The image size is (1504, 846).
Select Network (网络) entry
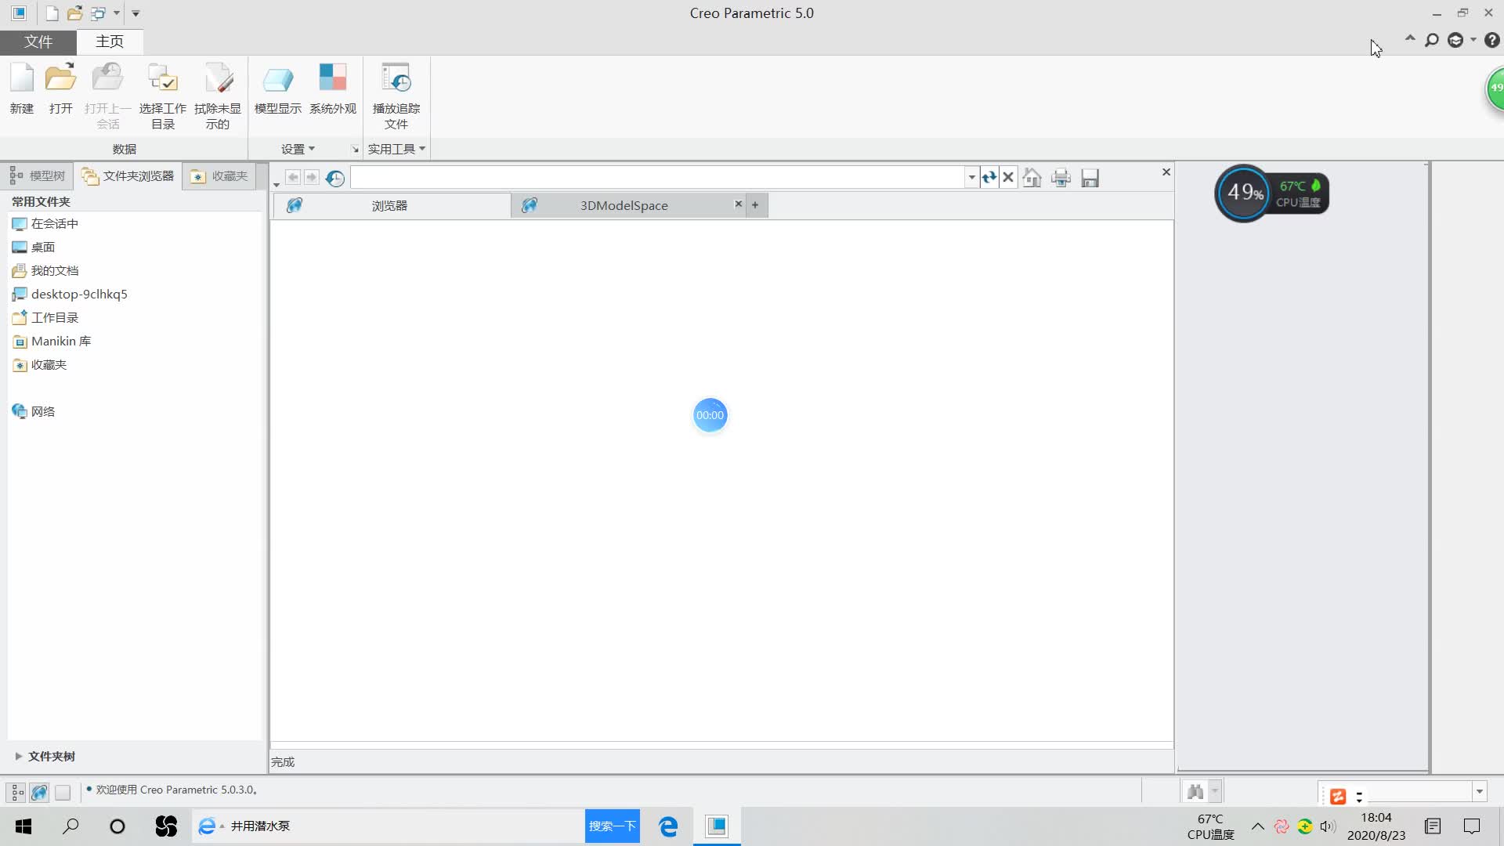[34, 412]
